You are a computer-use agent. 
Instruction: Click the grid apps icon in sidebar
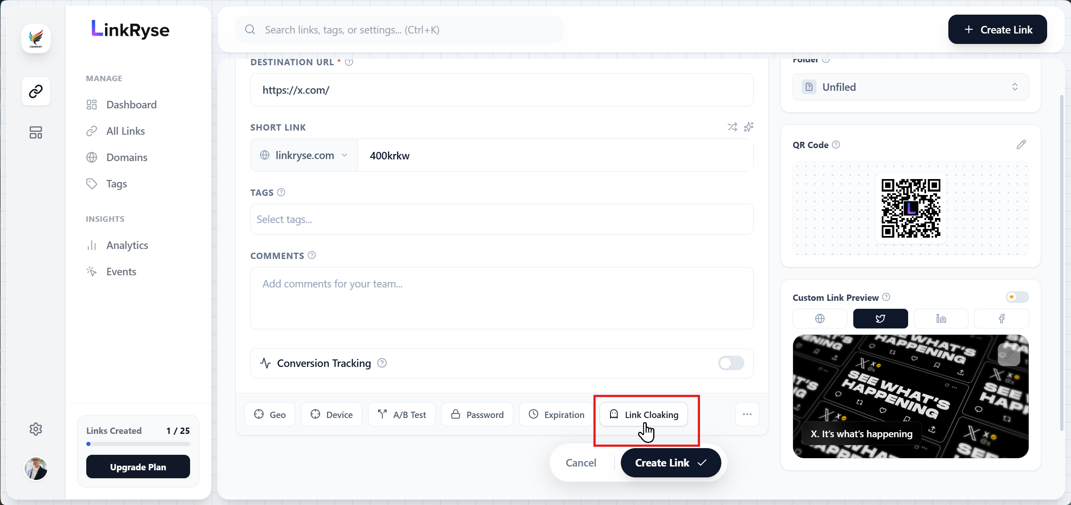tap(36, 133)
